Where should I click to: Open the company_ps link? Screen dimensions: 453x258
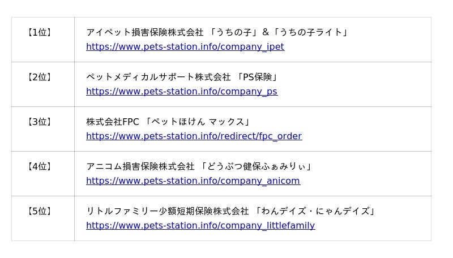point(181,92)
